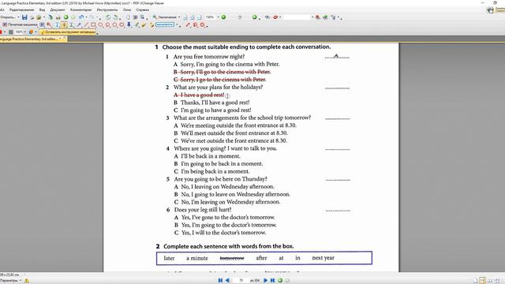Click the text 'B Yes, I'm going to the doctor's'
The width and height of the screenshot is (505, 284).
226,225
